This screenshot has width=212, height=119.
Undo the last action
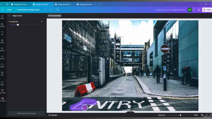(46, 10)
